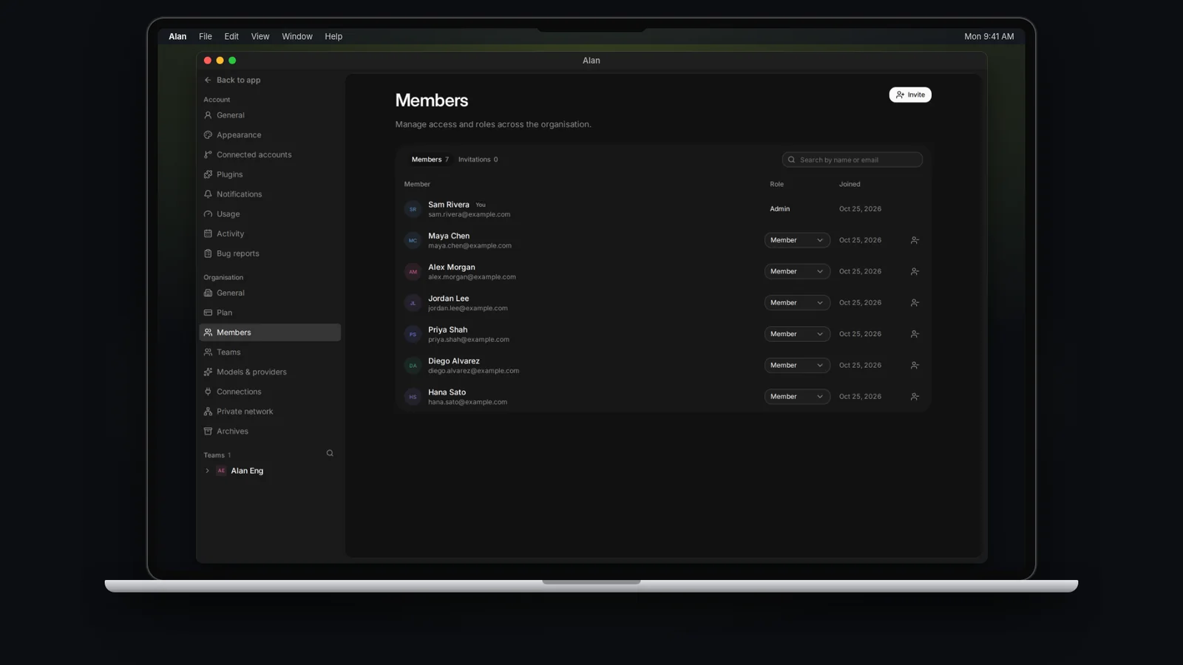Open Organisation General settings
The height and width of the screenshot is (665, 1183).
[270, 293]
